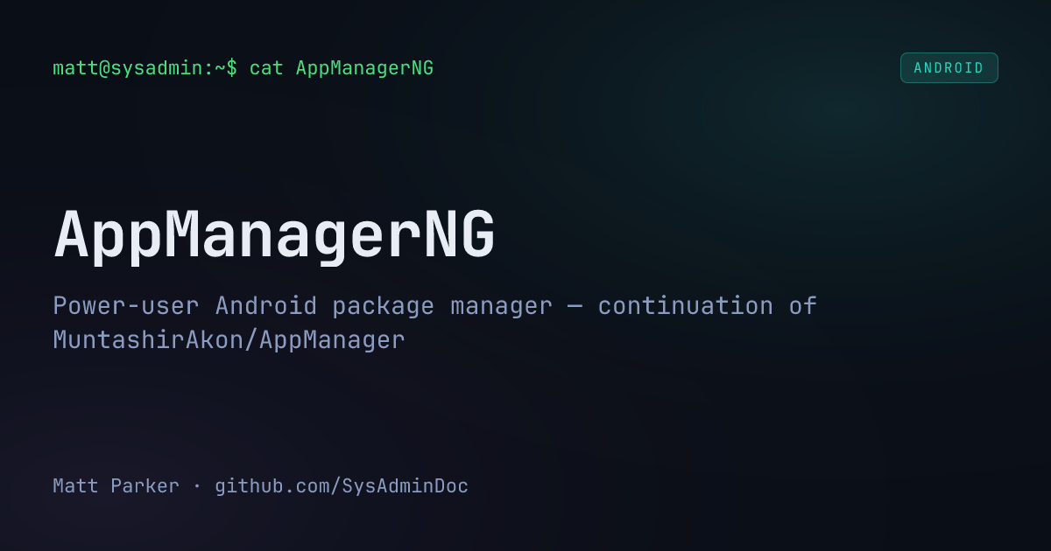Click the ANDROID badge
Viewport: 1051px width, 551px height.
(949, 68)
